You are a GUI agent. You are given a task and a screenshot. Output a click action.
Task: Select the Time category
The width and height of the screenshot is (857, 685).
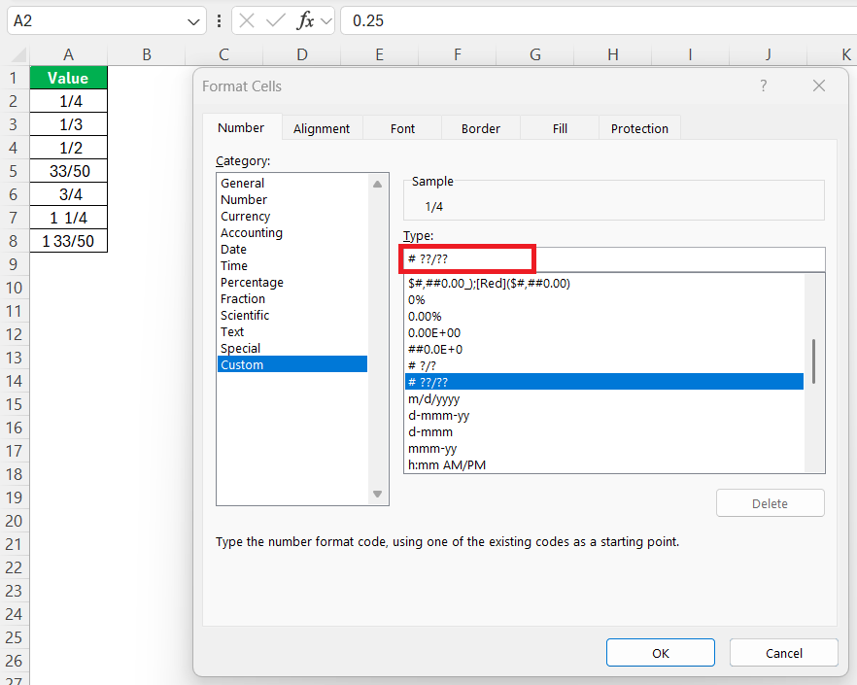coord(292,265)
